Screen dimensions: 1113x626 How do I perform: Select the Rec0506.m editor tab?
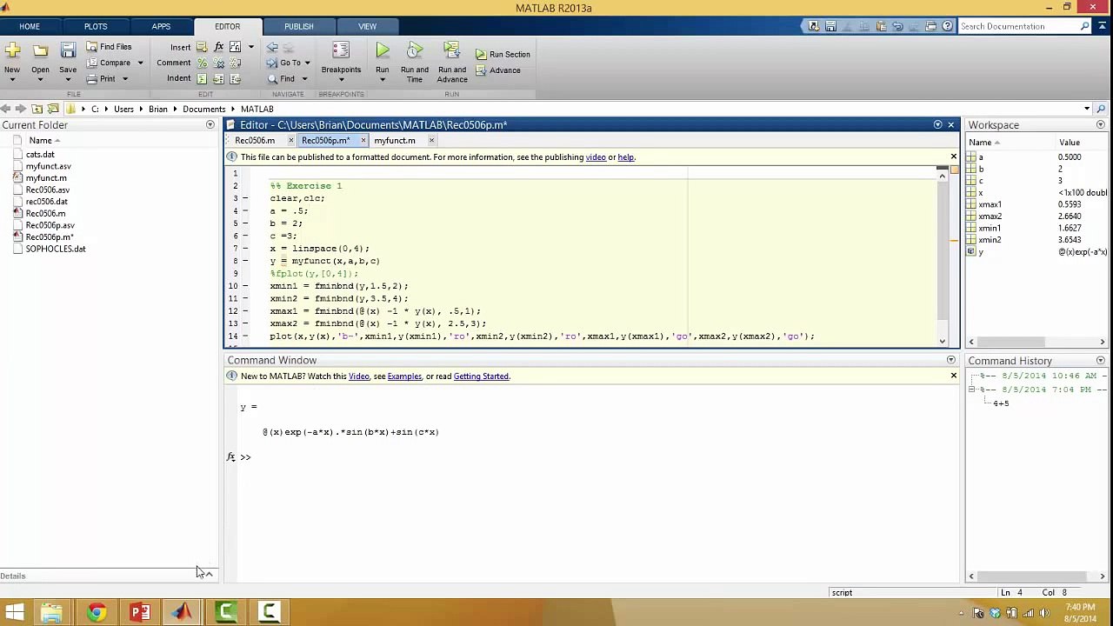pyautogui.click(x=255, y=140)
